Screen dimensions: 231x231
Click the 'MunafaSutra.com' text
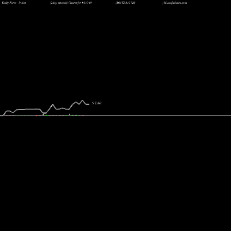[175, 3]
